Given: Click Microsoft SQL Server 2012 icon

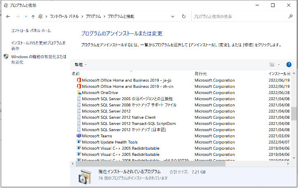Looking at the screenshot, I should 79,111.
